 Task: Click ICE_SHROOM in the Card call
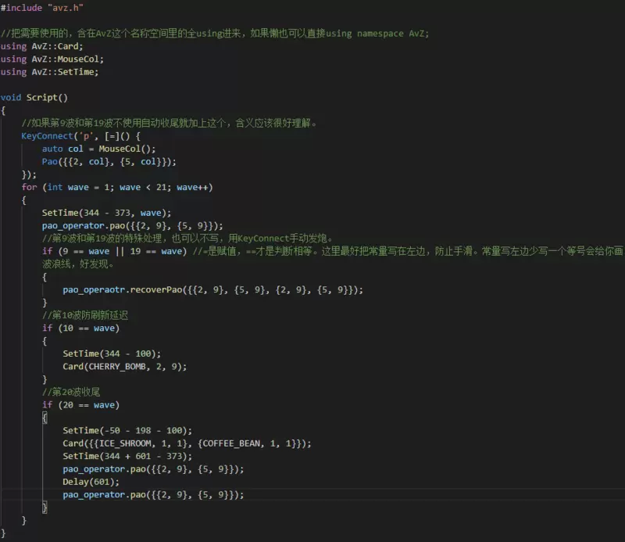pos(125,443)
